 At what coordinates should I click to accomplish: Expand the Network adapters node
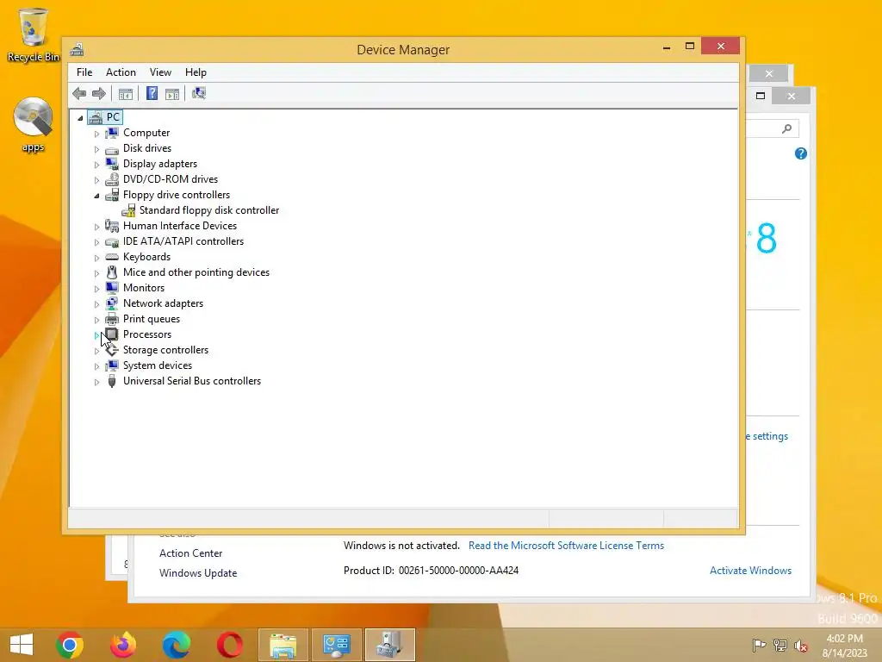[96, 304]
